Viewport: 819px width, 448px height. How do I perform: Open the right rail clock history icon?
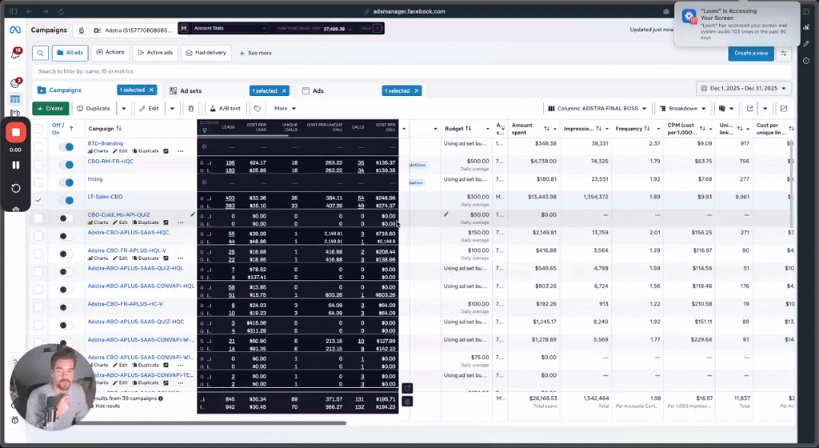806,61
